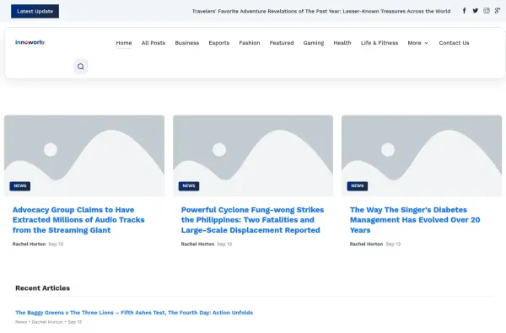Open the Advocacy Group Claims article title
Image resolution: width=506 pixels, height=333 pixels.
(x=78, y=220)
